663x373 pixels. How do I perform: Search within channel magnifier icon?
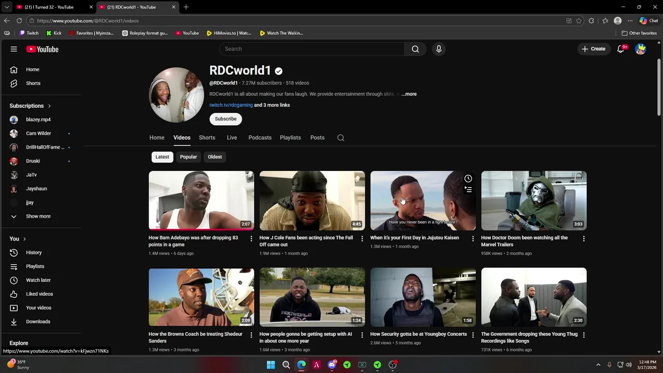point(340,138)
